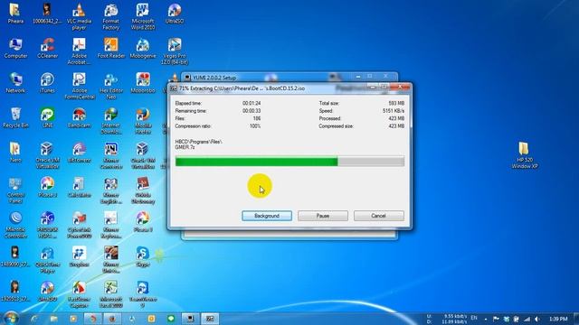Open VLC media player desktop shortcut
Viewport: 579px width, 325px height.
[x=79, y=16]
